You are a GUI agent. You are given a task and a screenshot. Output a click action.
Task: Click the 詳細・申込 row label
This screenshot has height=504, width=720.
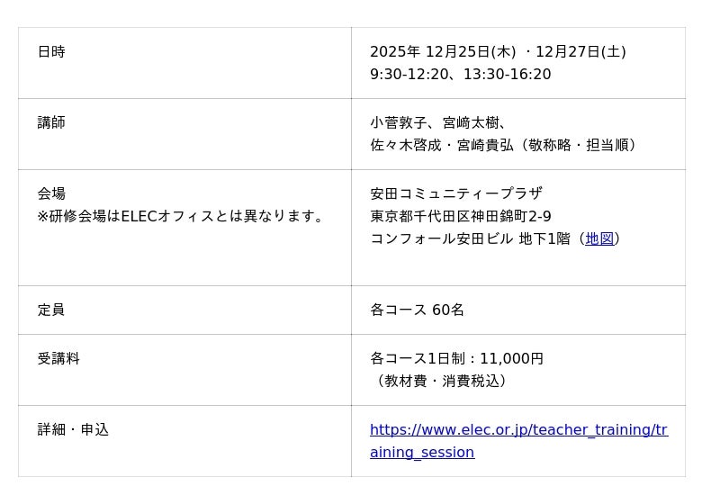pyautogui.click(x=73, y=430)
